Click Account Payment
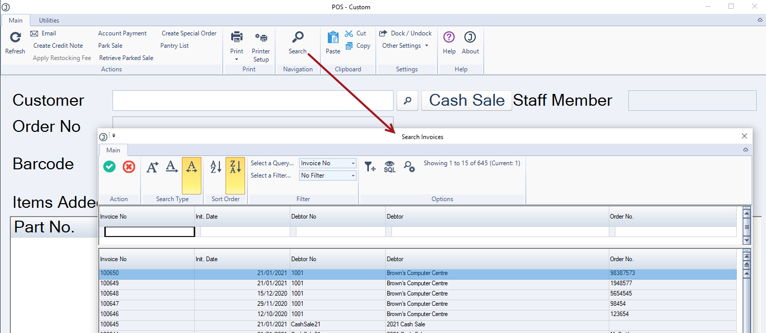766x333 pixels. [122, 33]
